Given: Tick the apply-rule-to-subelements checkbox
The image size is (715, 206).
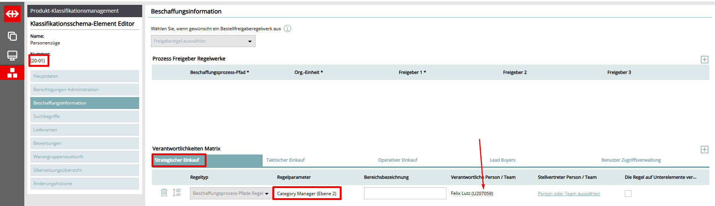Looking at the screenshot, I should pos(628,194).
